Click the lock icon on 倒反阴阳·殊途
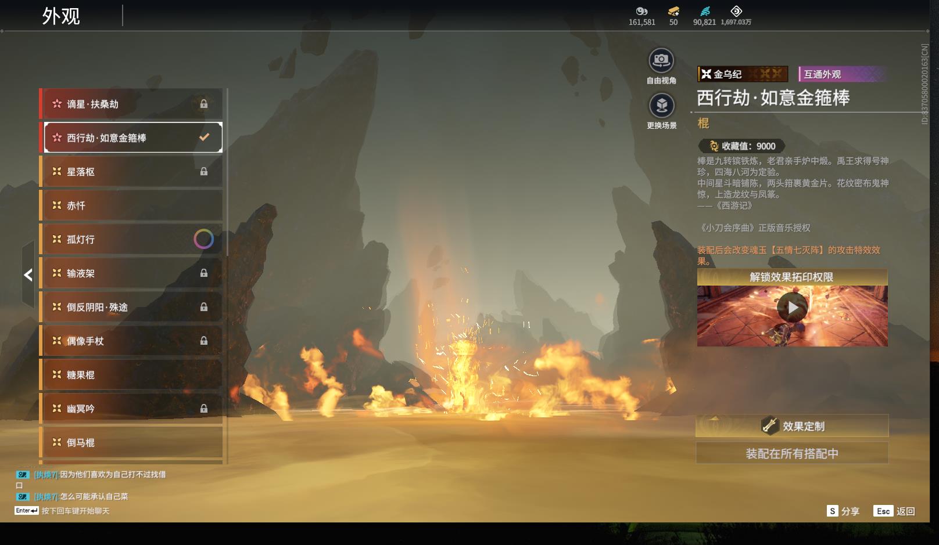The height and width of the screenshot is (545, 939). pos(204,307)
